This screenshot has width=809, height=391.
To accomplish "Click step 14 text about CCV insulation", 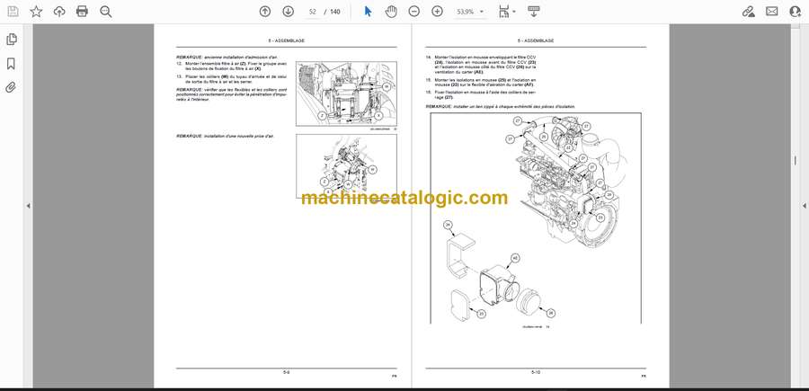I will (481, 65).
